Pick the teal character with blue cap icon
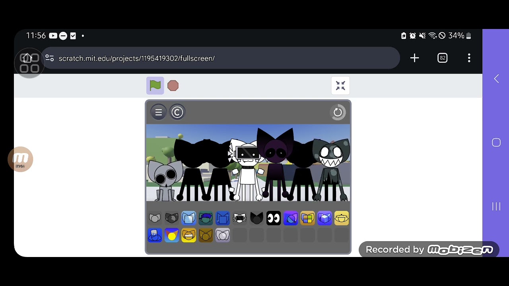Viewport: 509px width, 286px height. (206, 218)
